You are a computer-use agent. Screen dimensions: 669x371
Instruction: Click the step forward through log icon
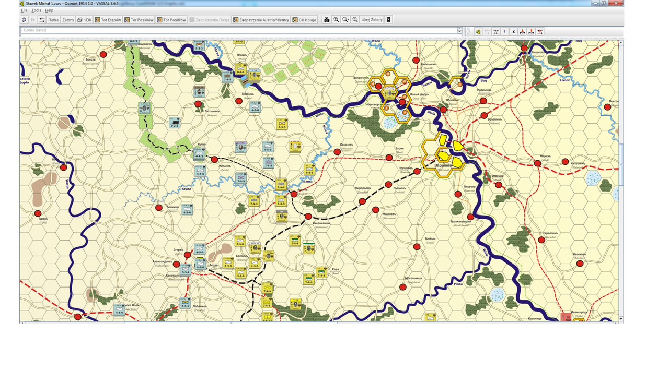pos(33,20)
